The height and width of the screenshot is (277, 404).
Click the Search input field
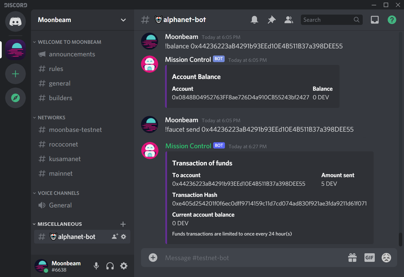[328, 20]
